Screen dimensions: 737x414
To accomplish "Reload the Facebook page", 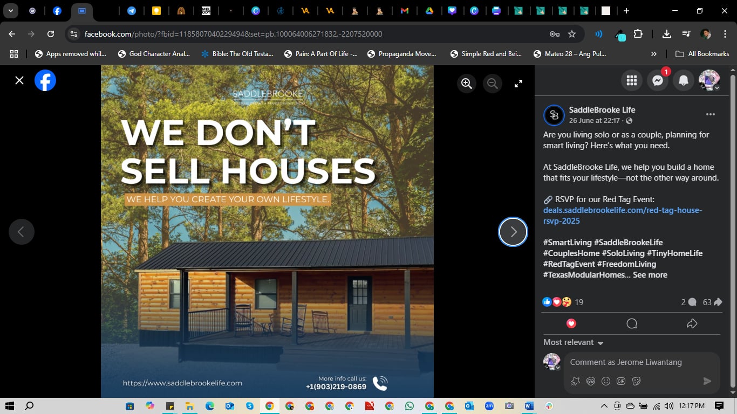I will point(51,34).
